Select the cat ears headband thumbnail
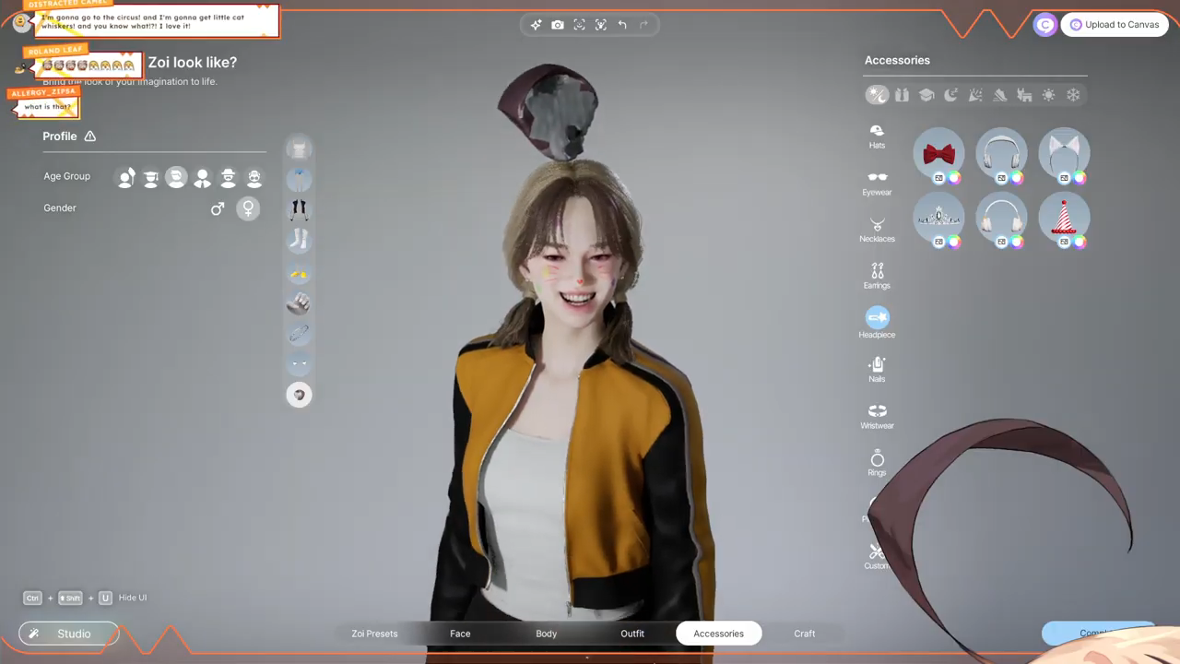Screen dimensions: 1180x664 1064,152
